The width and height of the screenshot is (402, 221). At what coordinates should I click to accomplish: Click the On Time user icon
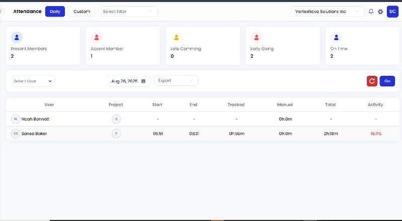tap(336, 37)
